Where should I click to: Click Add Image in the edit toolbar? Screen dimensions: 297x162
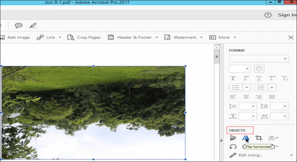(x=15, y=37)
